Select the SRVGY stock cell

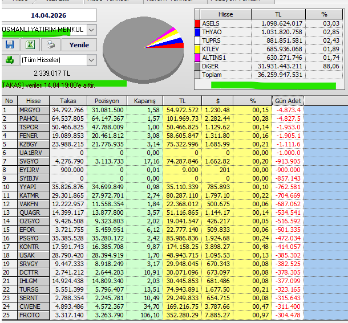pyautogui.click(x=33, y=264)
